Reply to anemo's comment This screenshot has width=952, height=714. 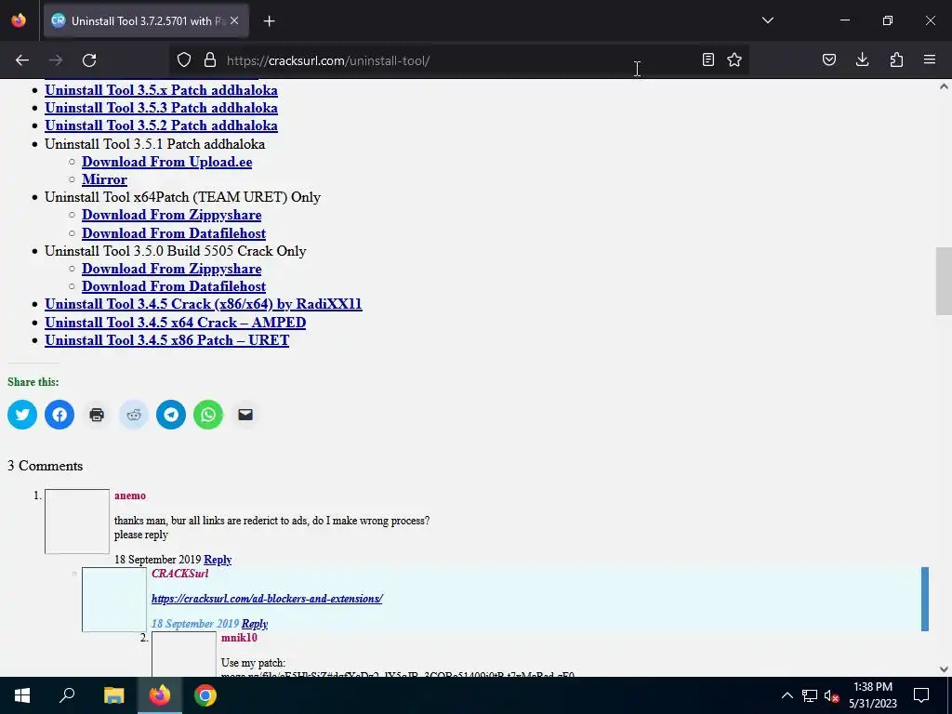(x=218, y=559)
